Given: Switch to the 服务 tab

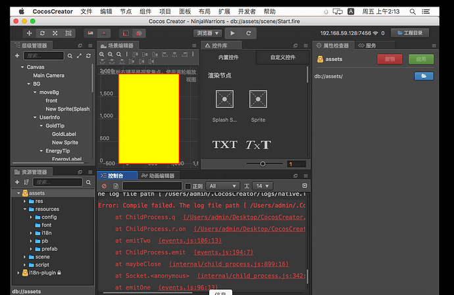Looking at the screenshot, I should tap(367, 45).
